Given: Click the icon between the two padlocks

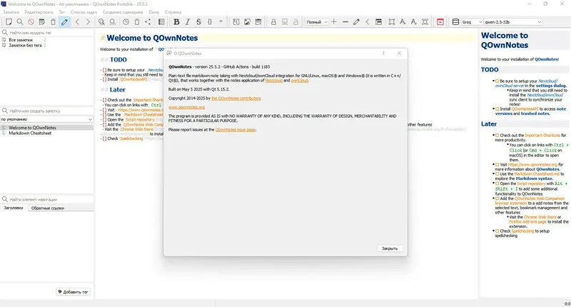Looking at the screenshot, I should (x=285, y=22).
